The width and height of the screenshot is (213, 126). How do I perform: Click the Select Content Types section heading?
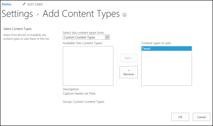[x=17, y=29]
